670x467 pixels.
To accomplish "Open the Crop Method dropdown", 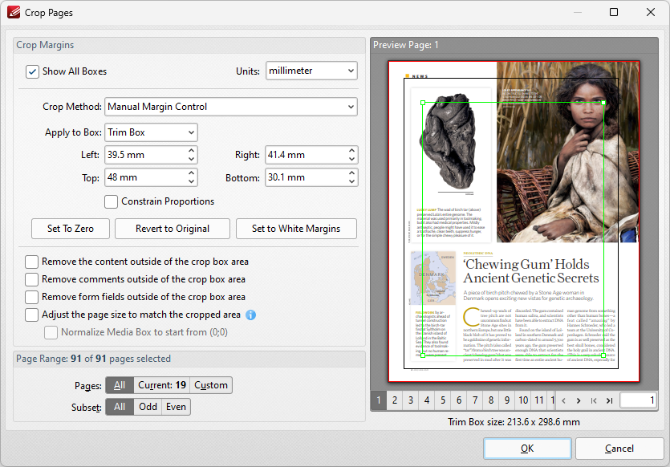I will point(231,107).
